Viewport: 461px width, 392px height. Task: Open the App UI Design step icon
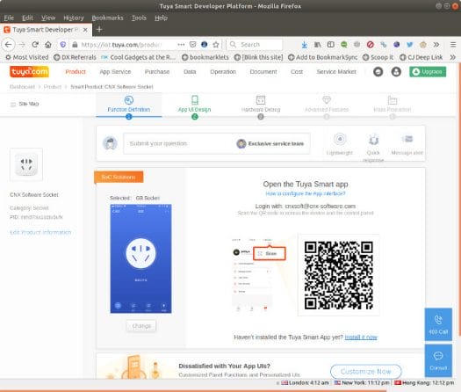195,100
